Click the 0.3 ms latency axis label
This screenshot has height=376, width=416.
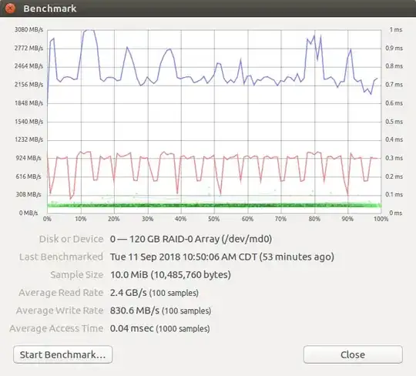pyautogui.click(x=394, y=158)
